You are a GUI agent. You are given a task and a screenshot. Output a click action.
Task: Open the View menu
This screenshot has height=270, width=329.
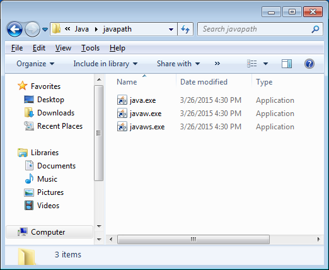(63, 48)
